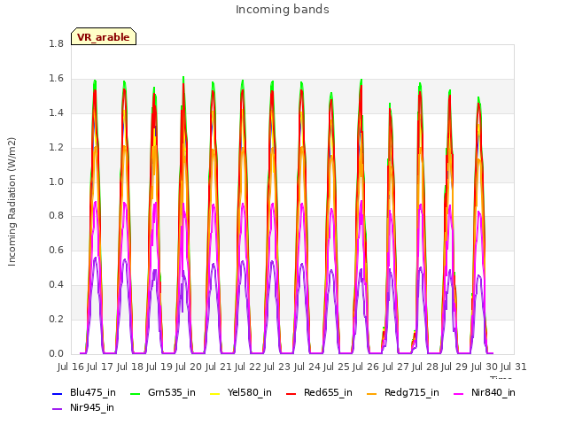Image resolution: width=567 pixels, height=425 pixels.
Task: Click the orange Redg715_in legend swatch
Action: (371, 393)
